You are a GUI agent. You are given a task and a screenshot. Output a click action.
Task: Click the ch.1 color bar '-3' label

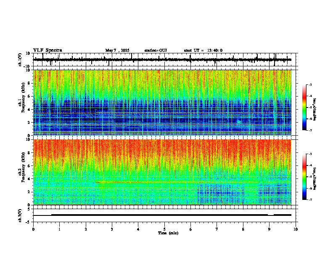click(x=310, y=84)
